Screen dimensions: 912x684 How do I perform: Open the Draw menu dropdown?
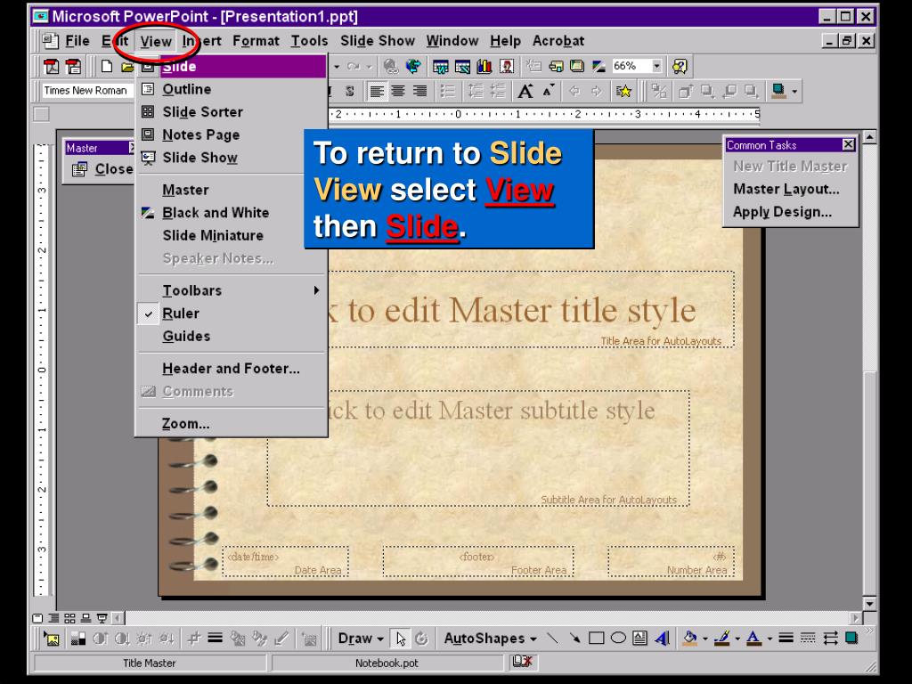[361, 639]
